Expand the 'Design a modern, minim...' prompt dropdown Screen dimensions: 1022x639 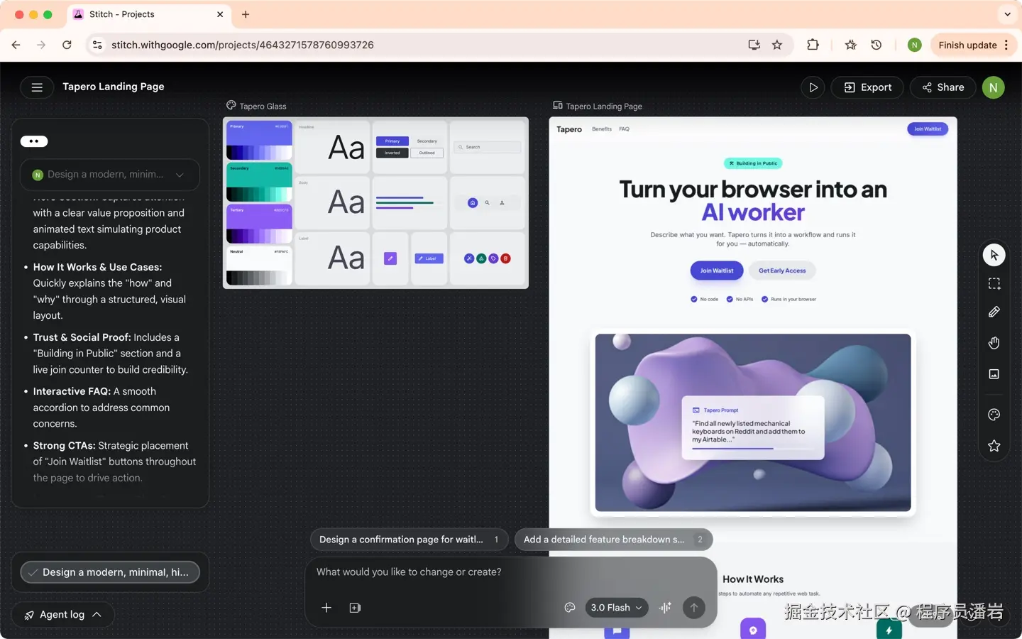pos(110,175)
